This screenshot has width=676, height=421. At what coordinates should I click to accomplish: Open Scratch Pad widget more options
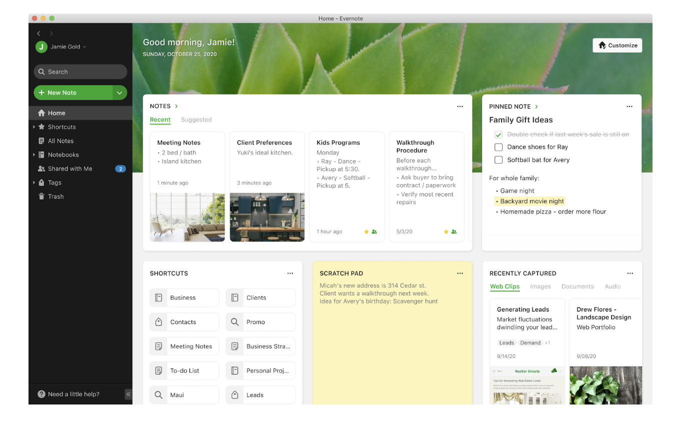point(460,273)
